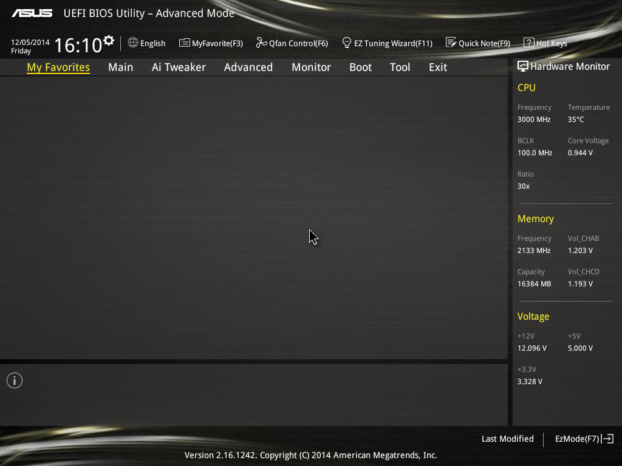Viewport: 622px width, 466px height.
Task: Click the version copyright text
Action: click(310, 455)
